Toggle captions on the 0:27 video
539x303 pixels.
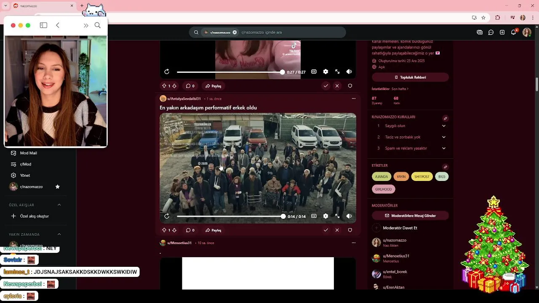coord(314,72)
